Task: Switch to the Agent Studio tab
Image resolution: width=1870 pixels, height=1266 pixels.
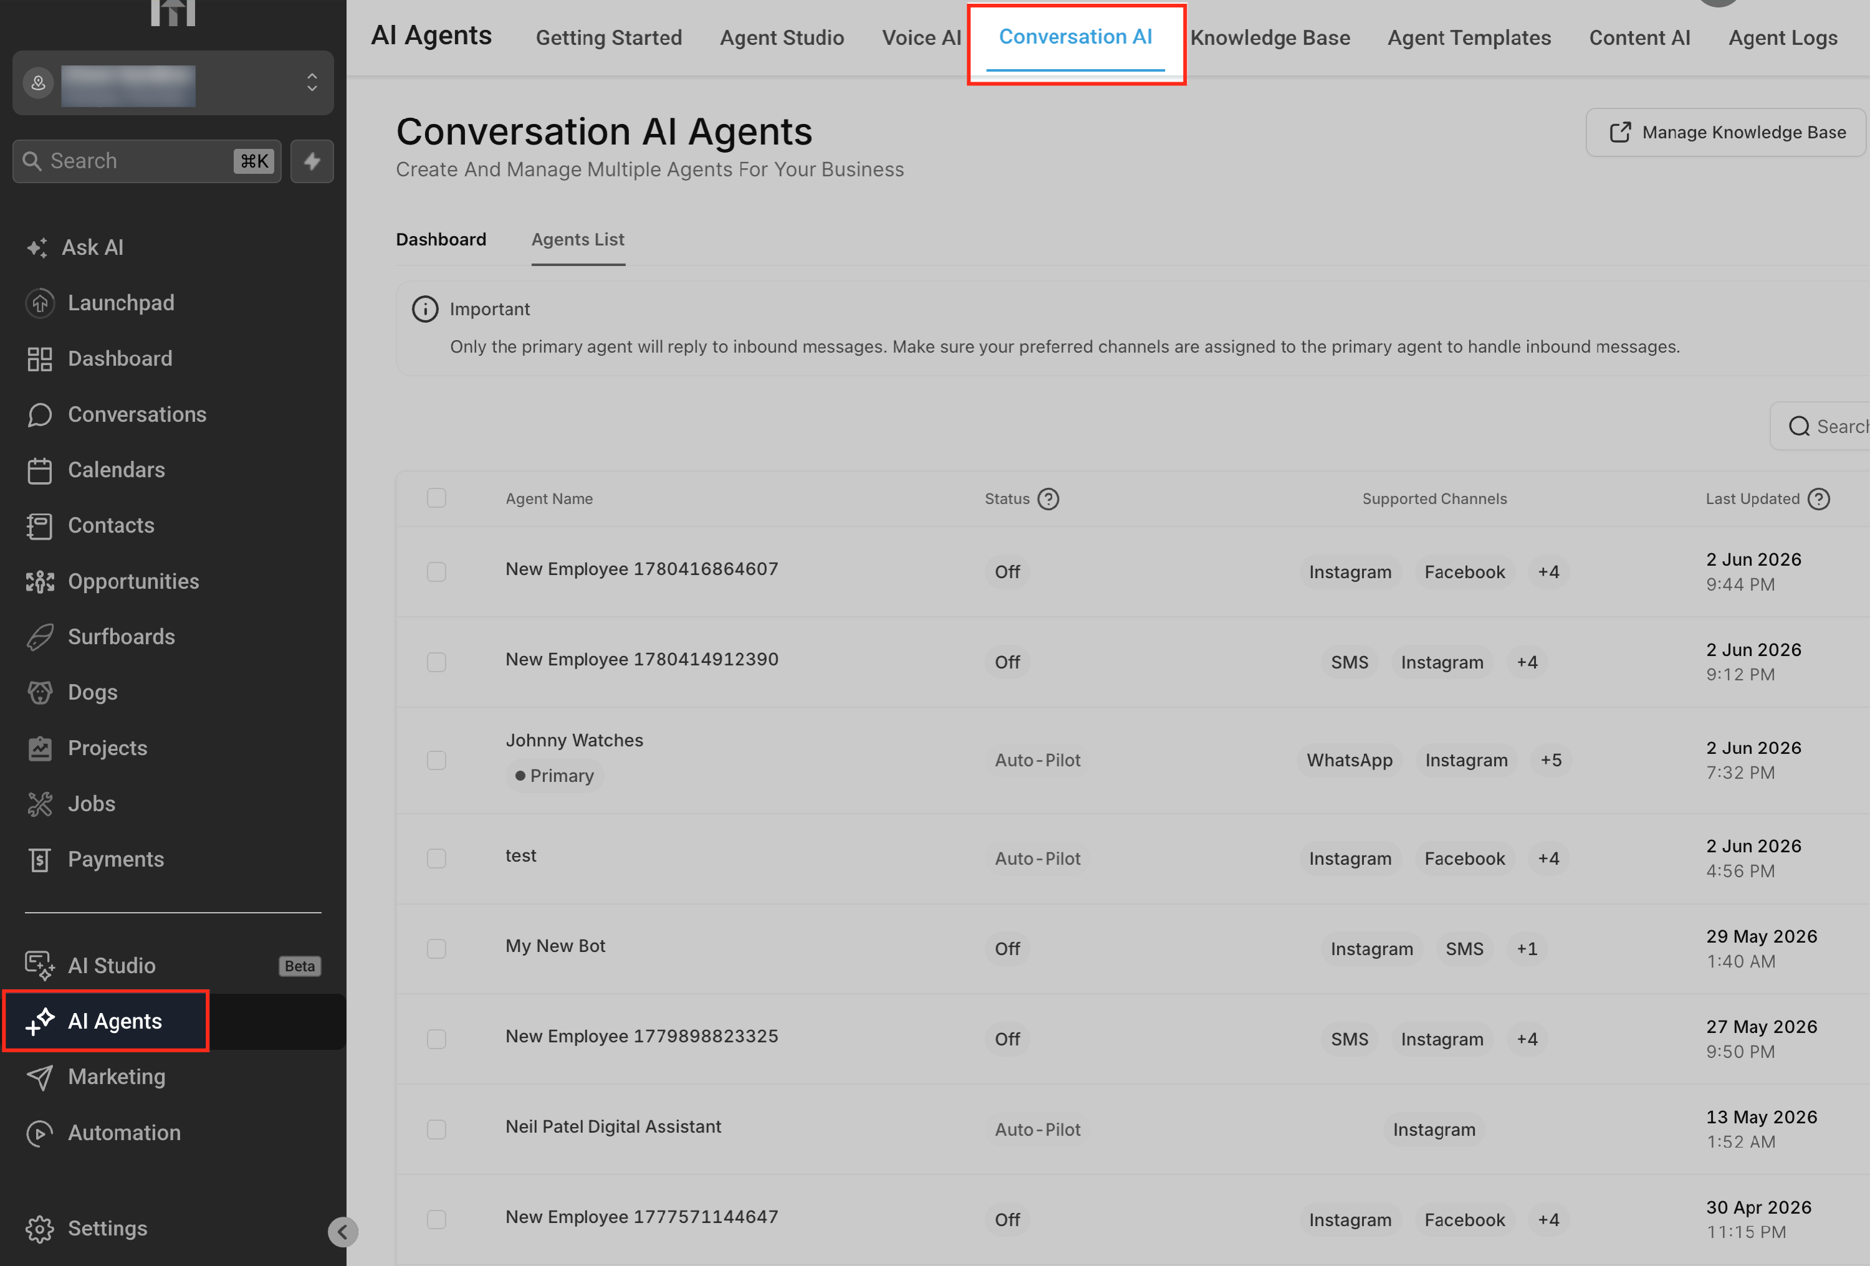Action: click(781, 38)
